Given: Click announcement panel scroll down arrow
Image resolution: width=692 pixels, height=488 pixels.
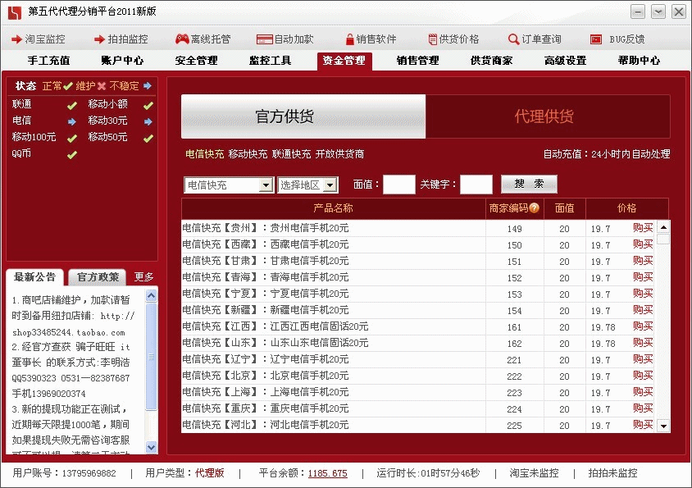Looking at the screenshot, I should pyautogui.click(x=152, y=447).
